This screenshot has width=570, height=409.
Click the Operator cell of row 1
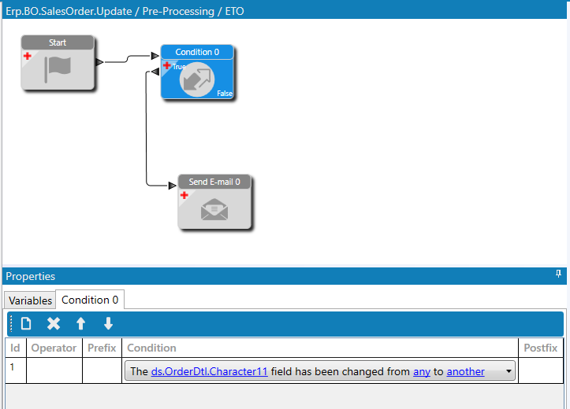pos(54,370)
